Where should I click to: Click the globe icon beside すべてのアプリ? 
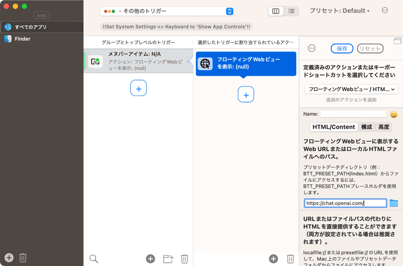8,27
